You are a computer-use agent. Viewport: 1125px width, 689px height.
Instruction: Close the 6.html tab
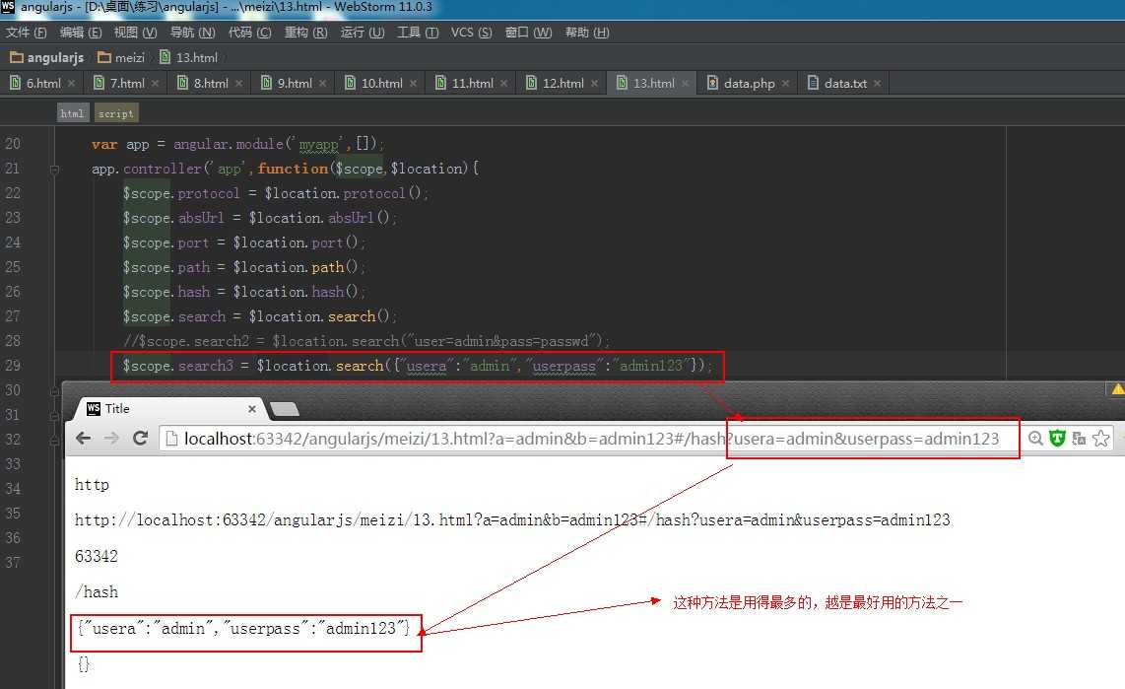pos(71,83)
